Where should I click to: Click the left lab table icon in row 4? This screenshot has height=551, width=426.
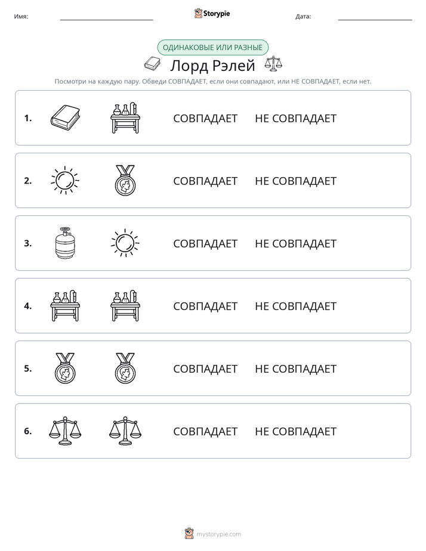[x=65, y=306]
